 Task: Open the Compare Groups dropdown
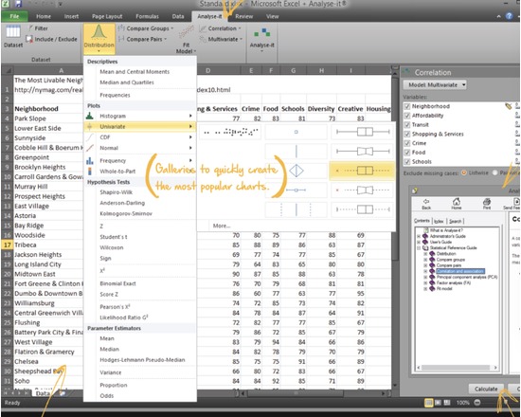(146, 28)
